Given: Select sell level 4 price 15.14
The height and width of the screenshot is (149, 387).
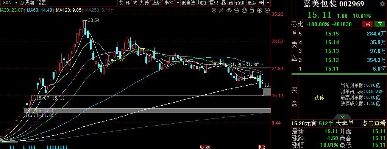Looking at the screenshot, I should point(332,43).
